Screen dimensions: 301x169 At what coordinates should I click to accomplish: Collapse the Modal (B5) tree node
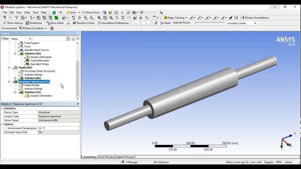point(9,68)
